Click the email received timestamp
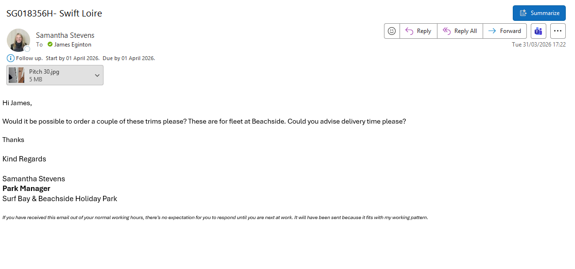 [539, 44]
